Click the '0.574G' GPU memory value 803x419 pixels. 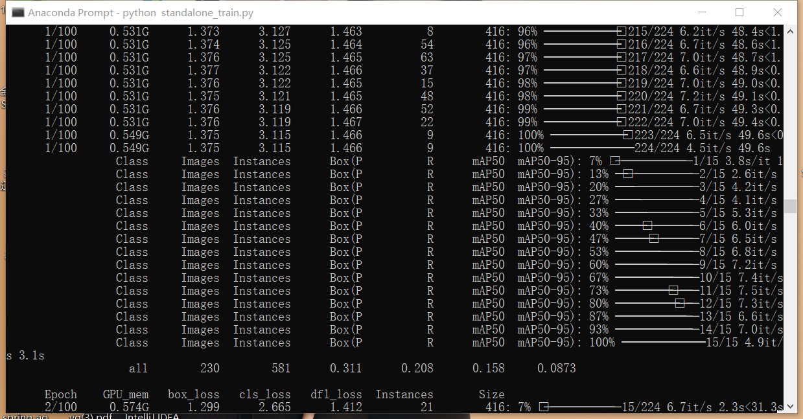pos(129,407)
